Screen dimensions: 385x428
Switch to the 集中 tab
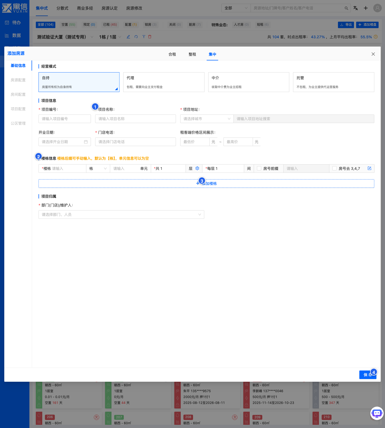(x=213, y=54)
